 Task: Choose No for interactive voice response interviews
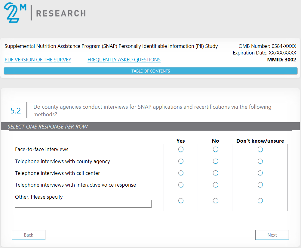216,185
